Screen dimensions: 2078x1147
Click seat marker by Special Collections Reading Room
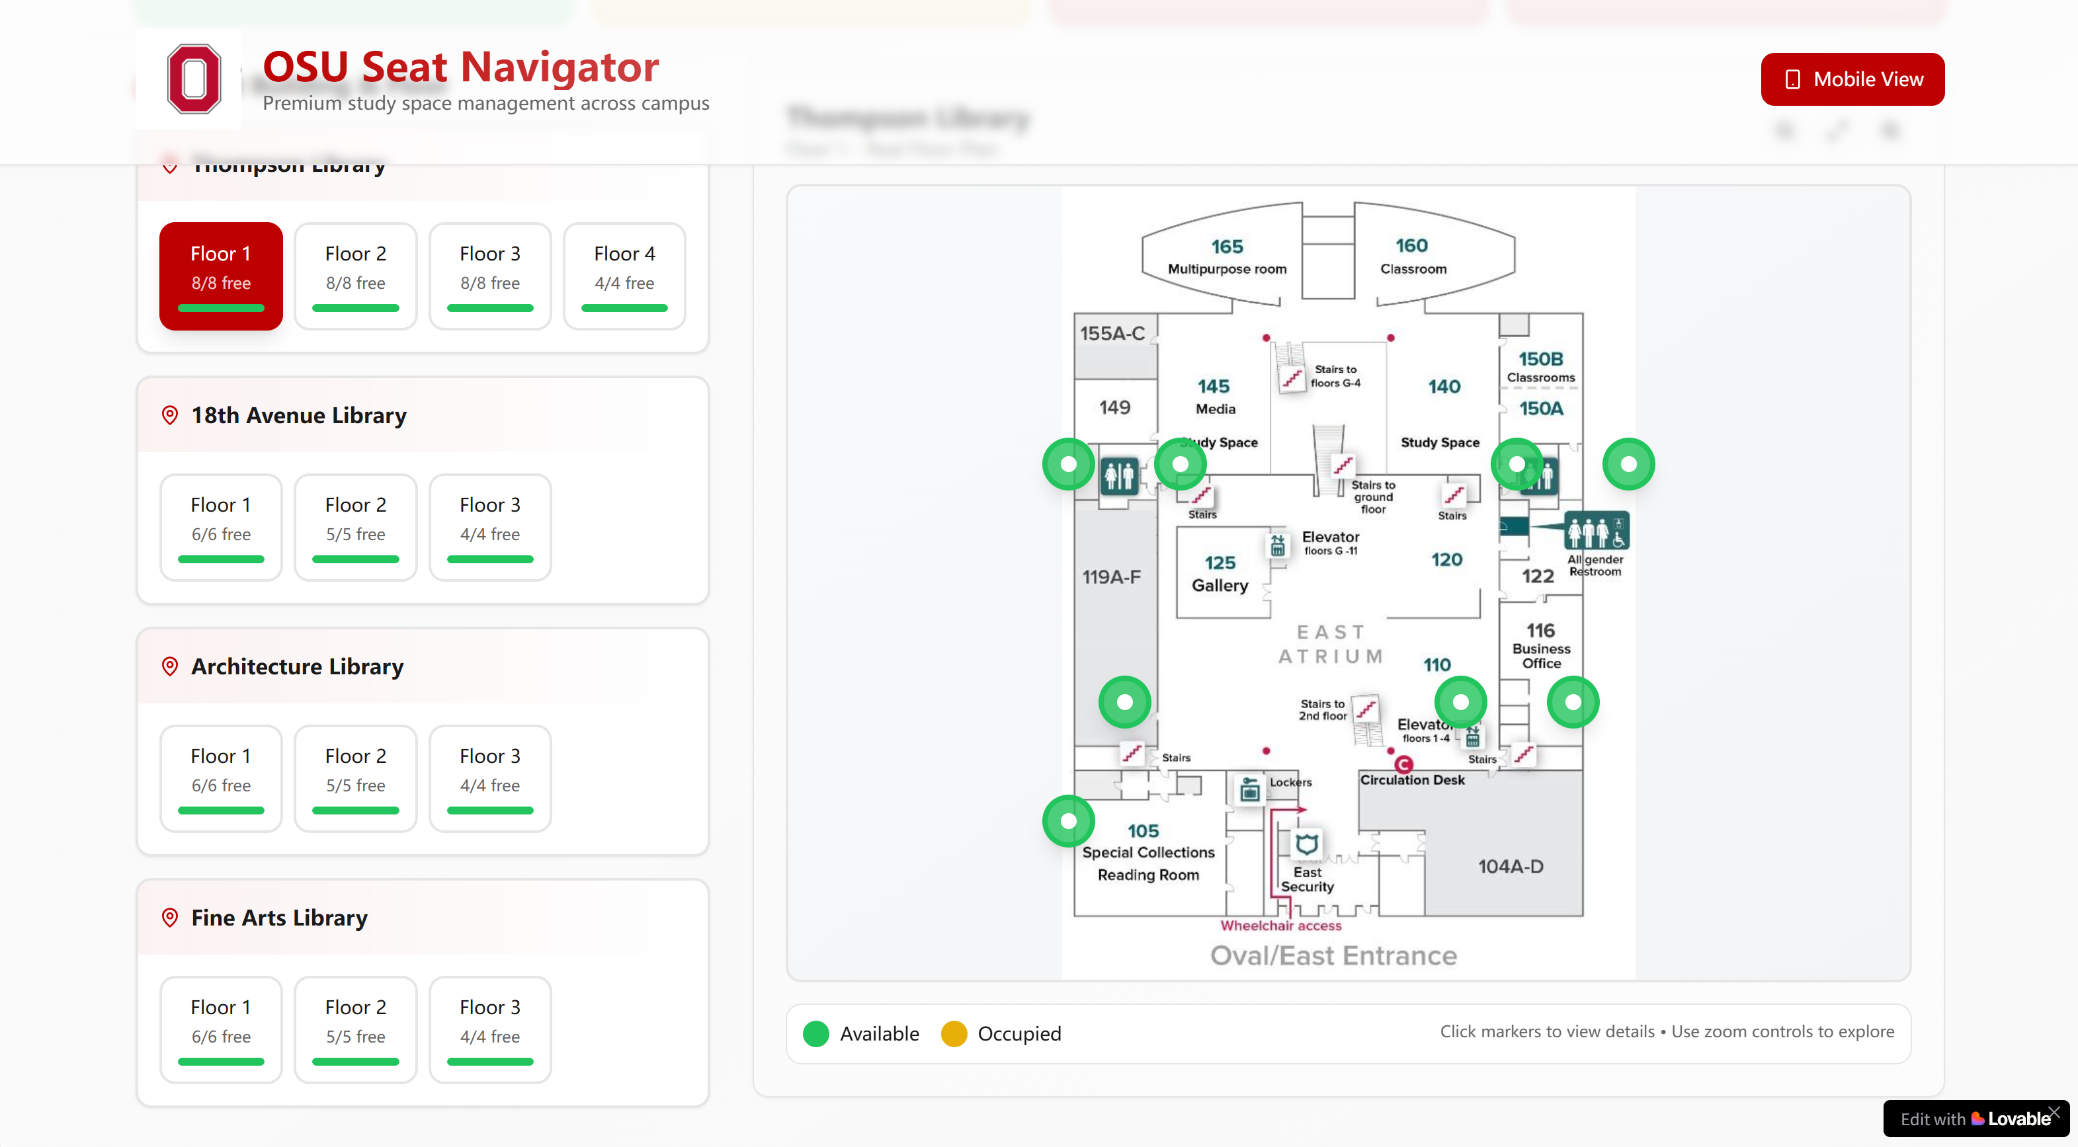1068,821
